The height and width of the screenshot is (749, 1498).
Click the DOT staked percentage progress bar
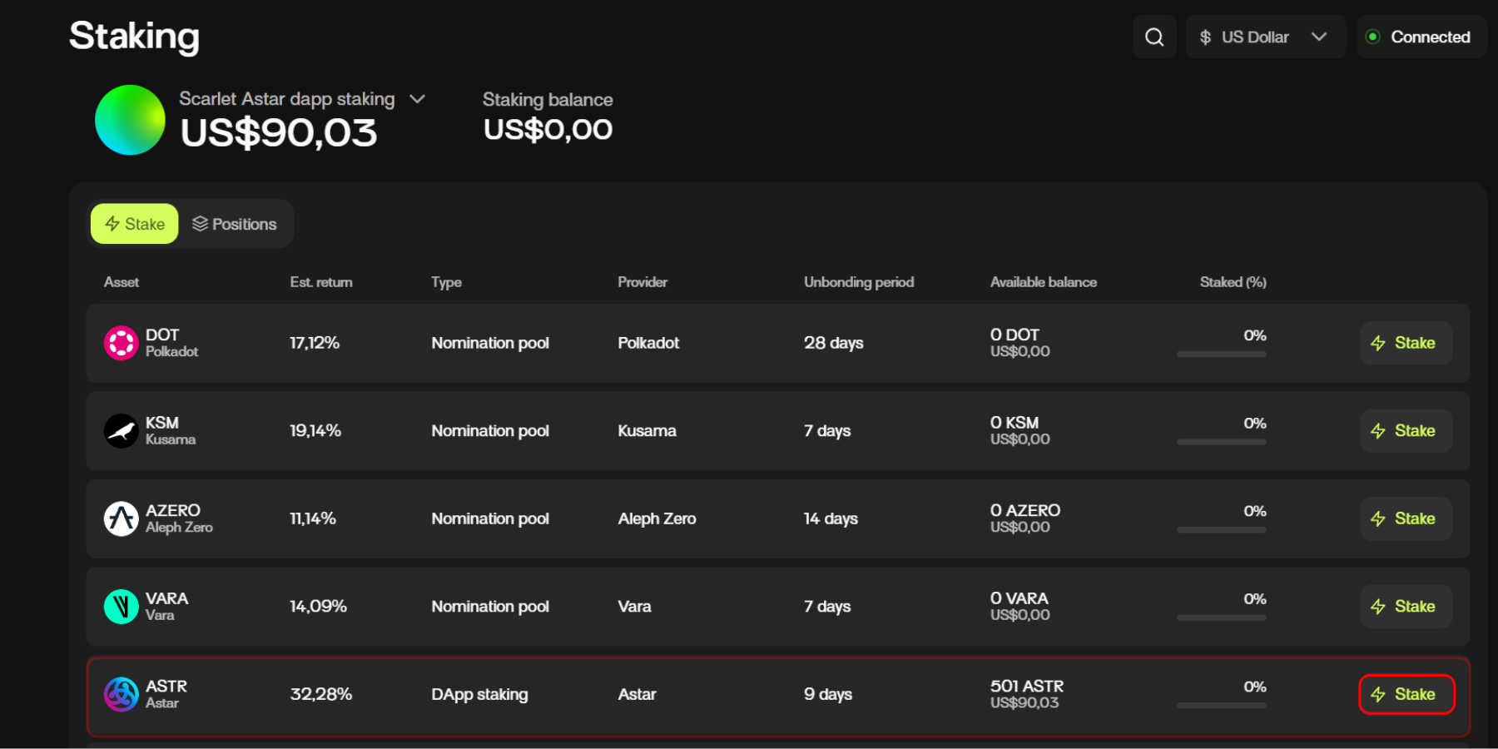pos(1221,354)
